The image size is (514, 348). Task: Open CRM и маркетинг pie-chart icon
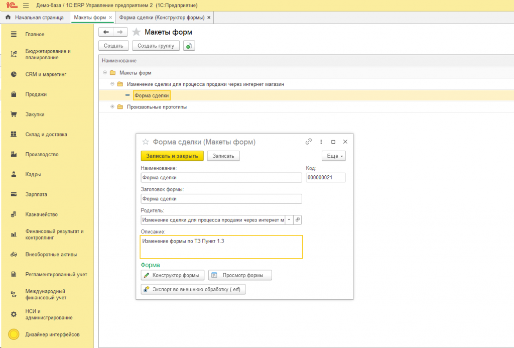[14, 74]
